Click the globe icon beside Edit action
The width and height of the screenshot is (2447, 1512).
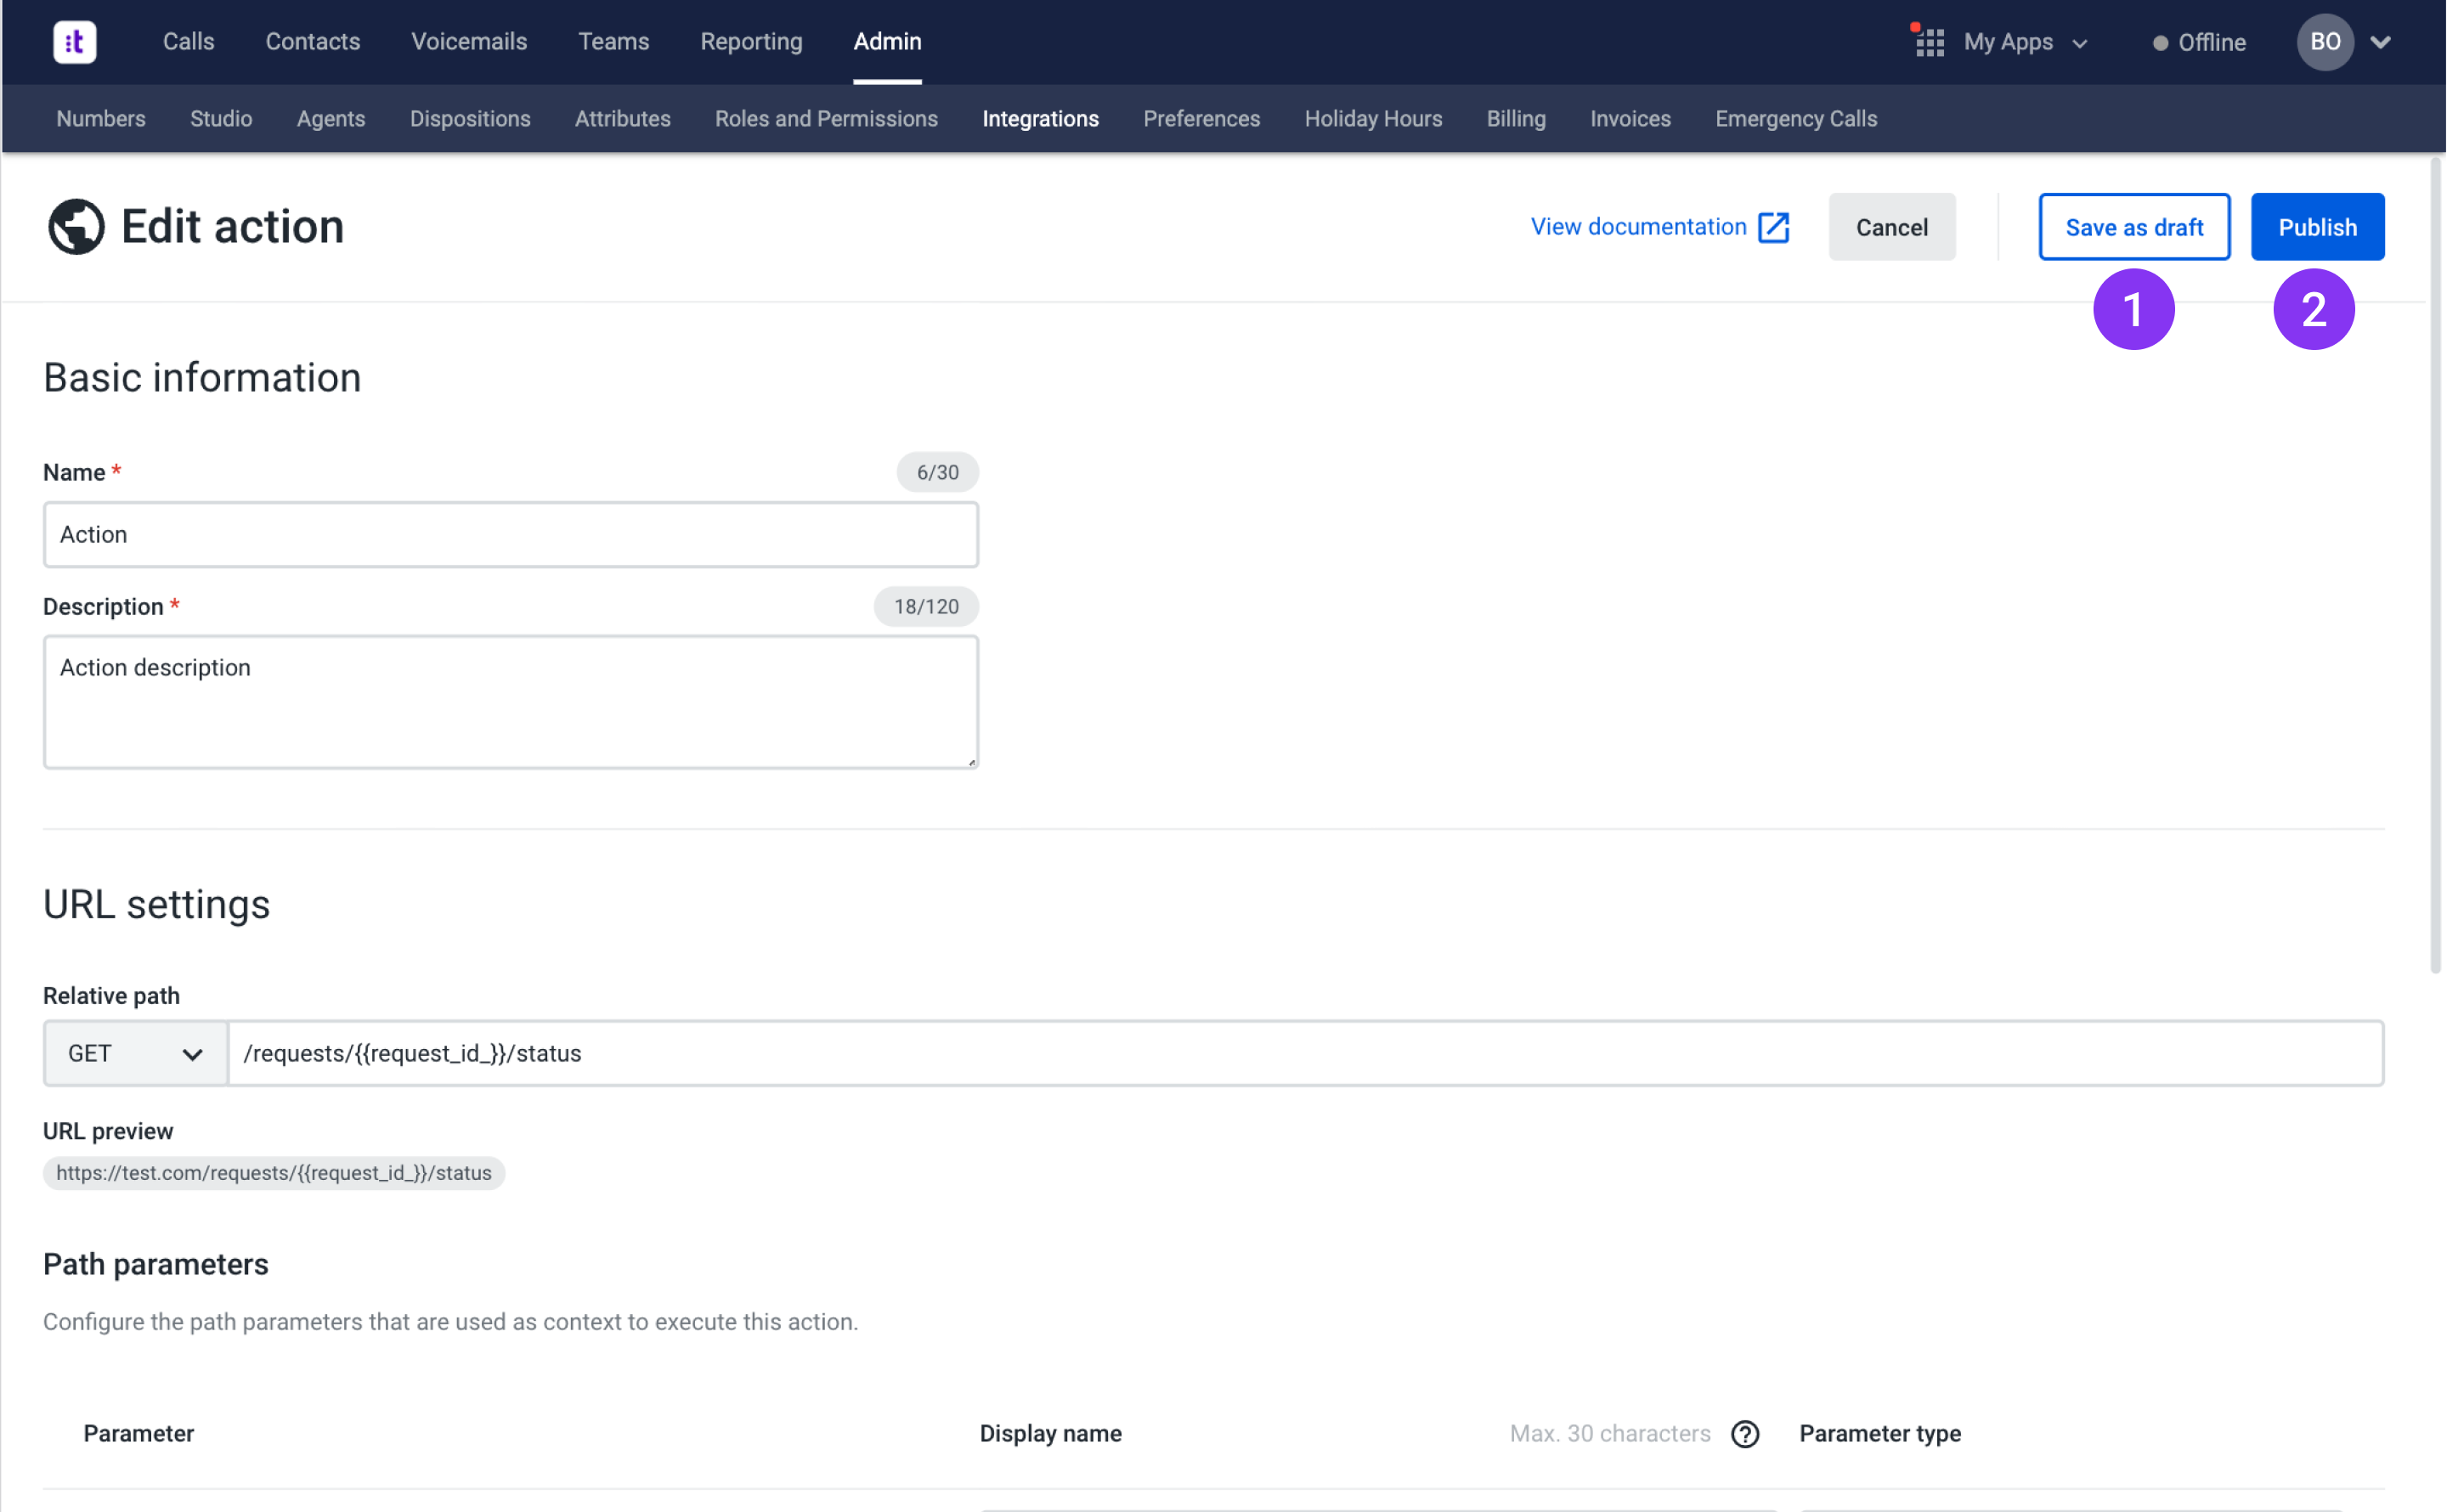pyautogui.click(x=76, y=227)
